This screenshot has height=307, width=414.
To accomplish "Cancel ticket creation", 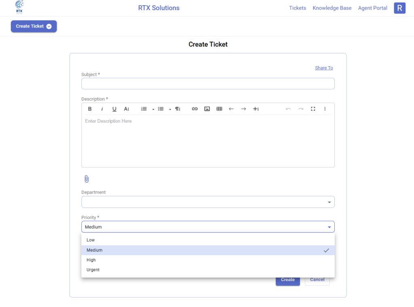I will click(317, 280).
